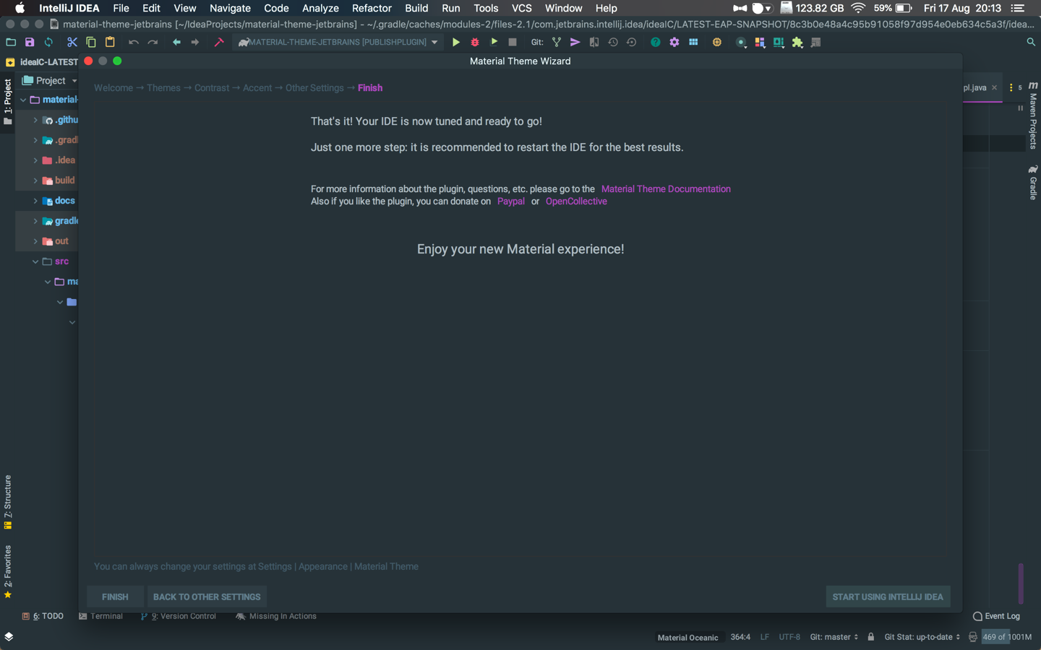Click the green Run button
Viewport: 1041px width, 650px height.
tap(456, 43)
